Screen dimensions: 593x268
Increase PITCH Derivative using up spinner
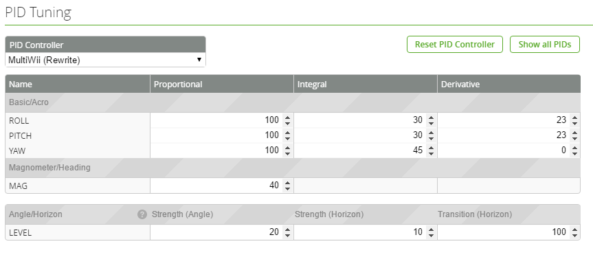click(x=575, y=133)
